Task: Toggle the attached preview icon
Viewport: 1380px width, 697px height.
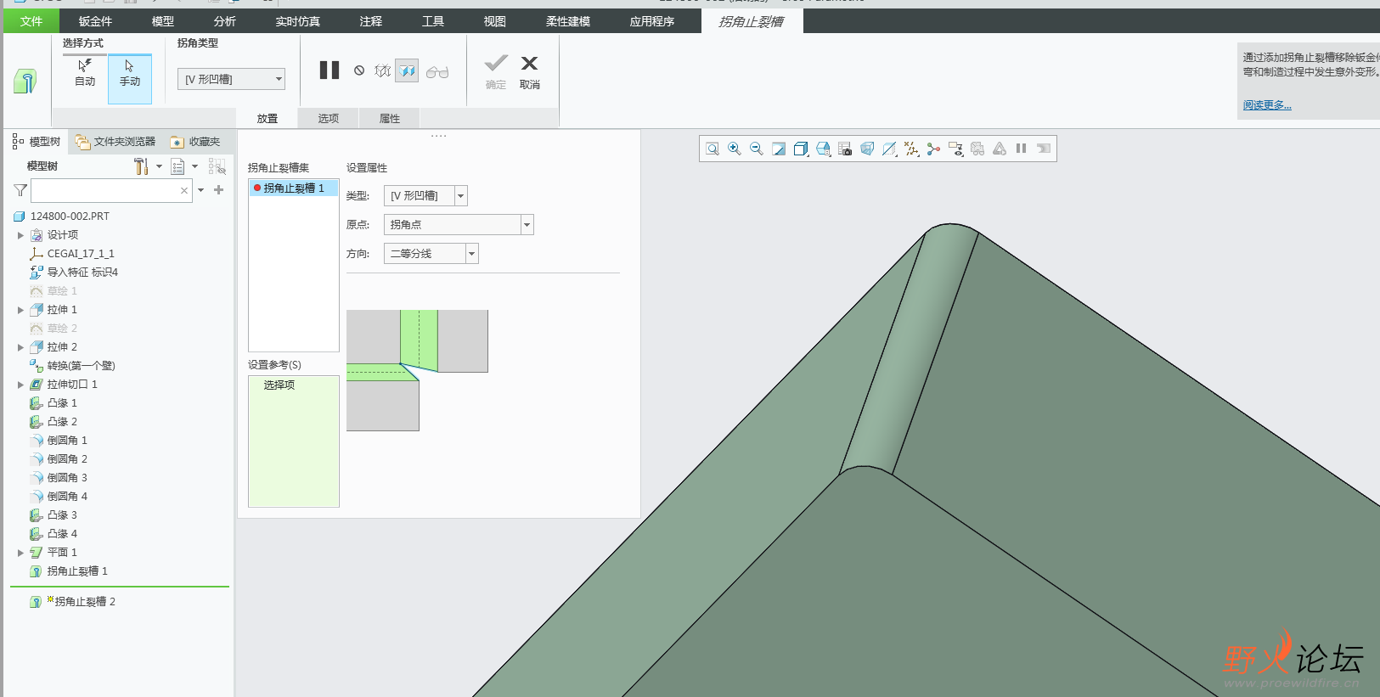Action: click(408, 71)
